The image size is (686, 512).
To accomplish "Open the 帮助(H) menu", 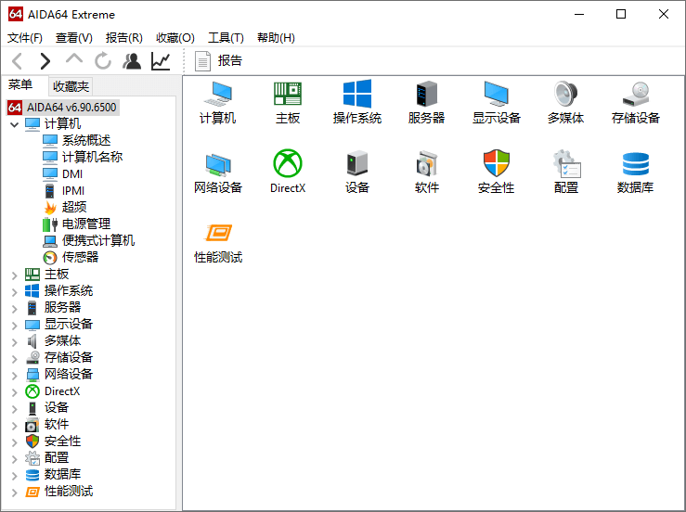I will pos(276,38).
